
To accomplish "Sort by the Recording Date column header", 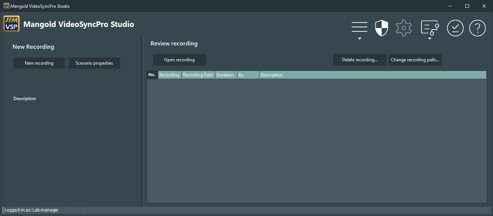I will coord(198,75).
